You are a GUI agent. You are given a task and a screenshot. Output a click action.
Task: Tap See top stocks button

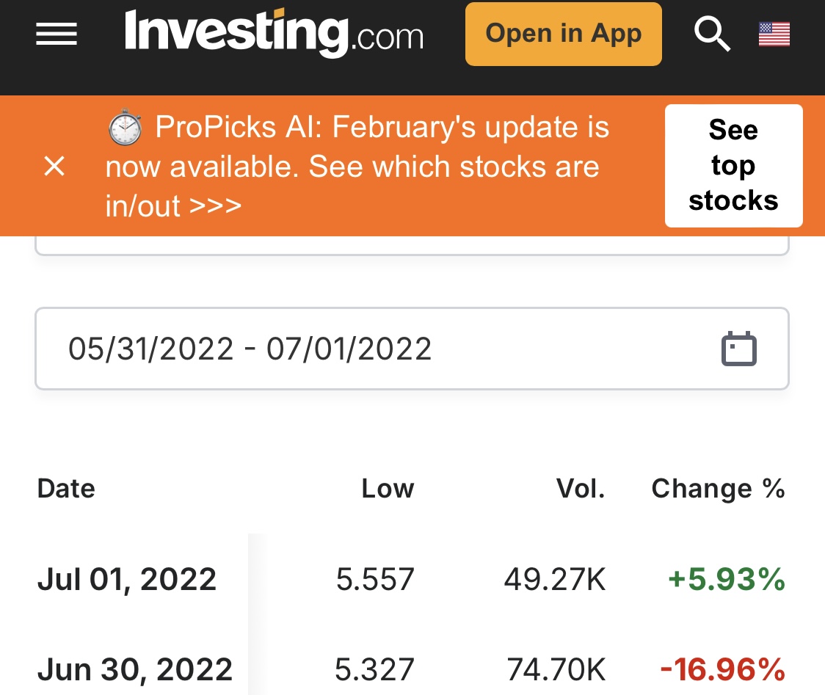coord(733,166)
